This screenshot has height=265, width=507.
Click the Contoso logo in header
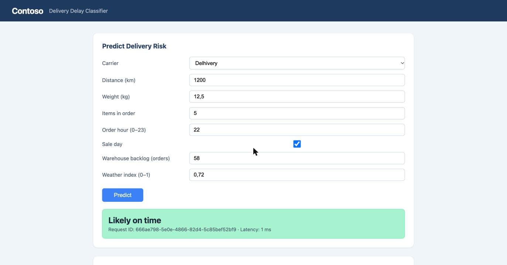pos(28,11)
